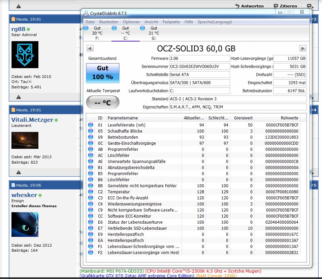Click status icon of Geräte-Einschaltvorgänge row
Viewport: 322px width, 279px height.
(x=91, y=143)
